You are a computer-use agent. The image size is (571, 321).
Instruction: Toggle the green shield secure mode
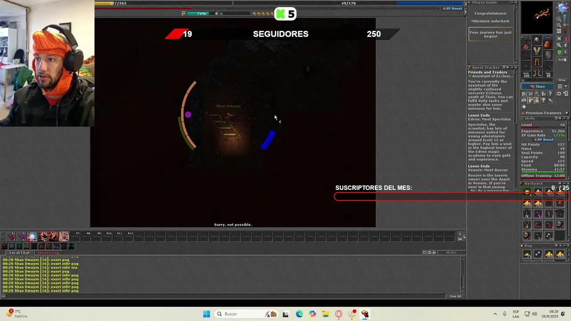pos(559,52)
